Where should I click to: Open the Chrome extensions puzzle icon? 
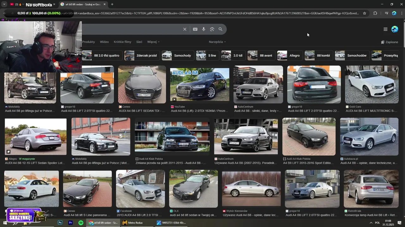(x=375, y=13)
